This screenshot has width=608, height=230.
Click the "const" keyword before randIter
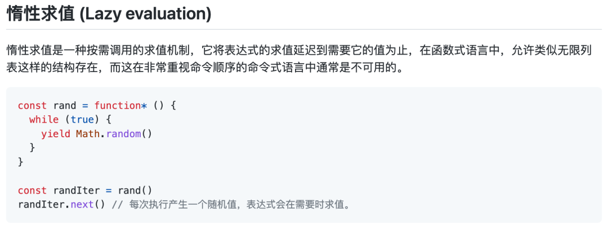coord(32,191)
